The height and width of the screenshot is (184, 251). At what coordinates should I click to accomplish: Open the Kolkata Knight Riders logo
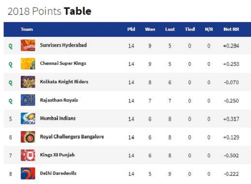coord(28,82)
